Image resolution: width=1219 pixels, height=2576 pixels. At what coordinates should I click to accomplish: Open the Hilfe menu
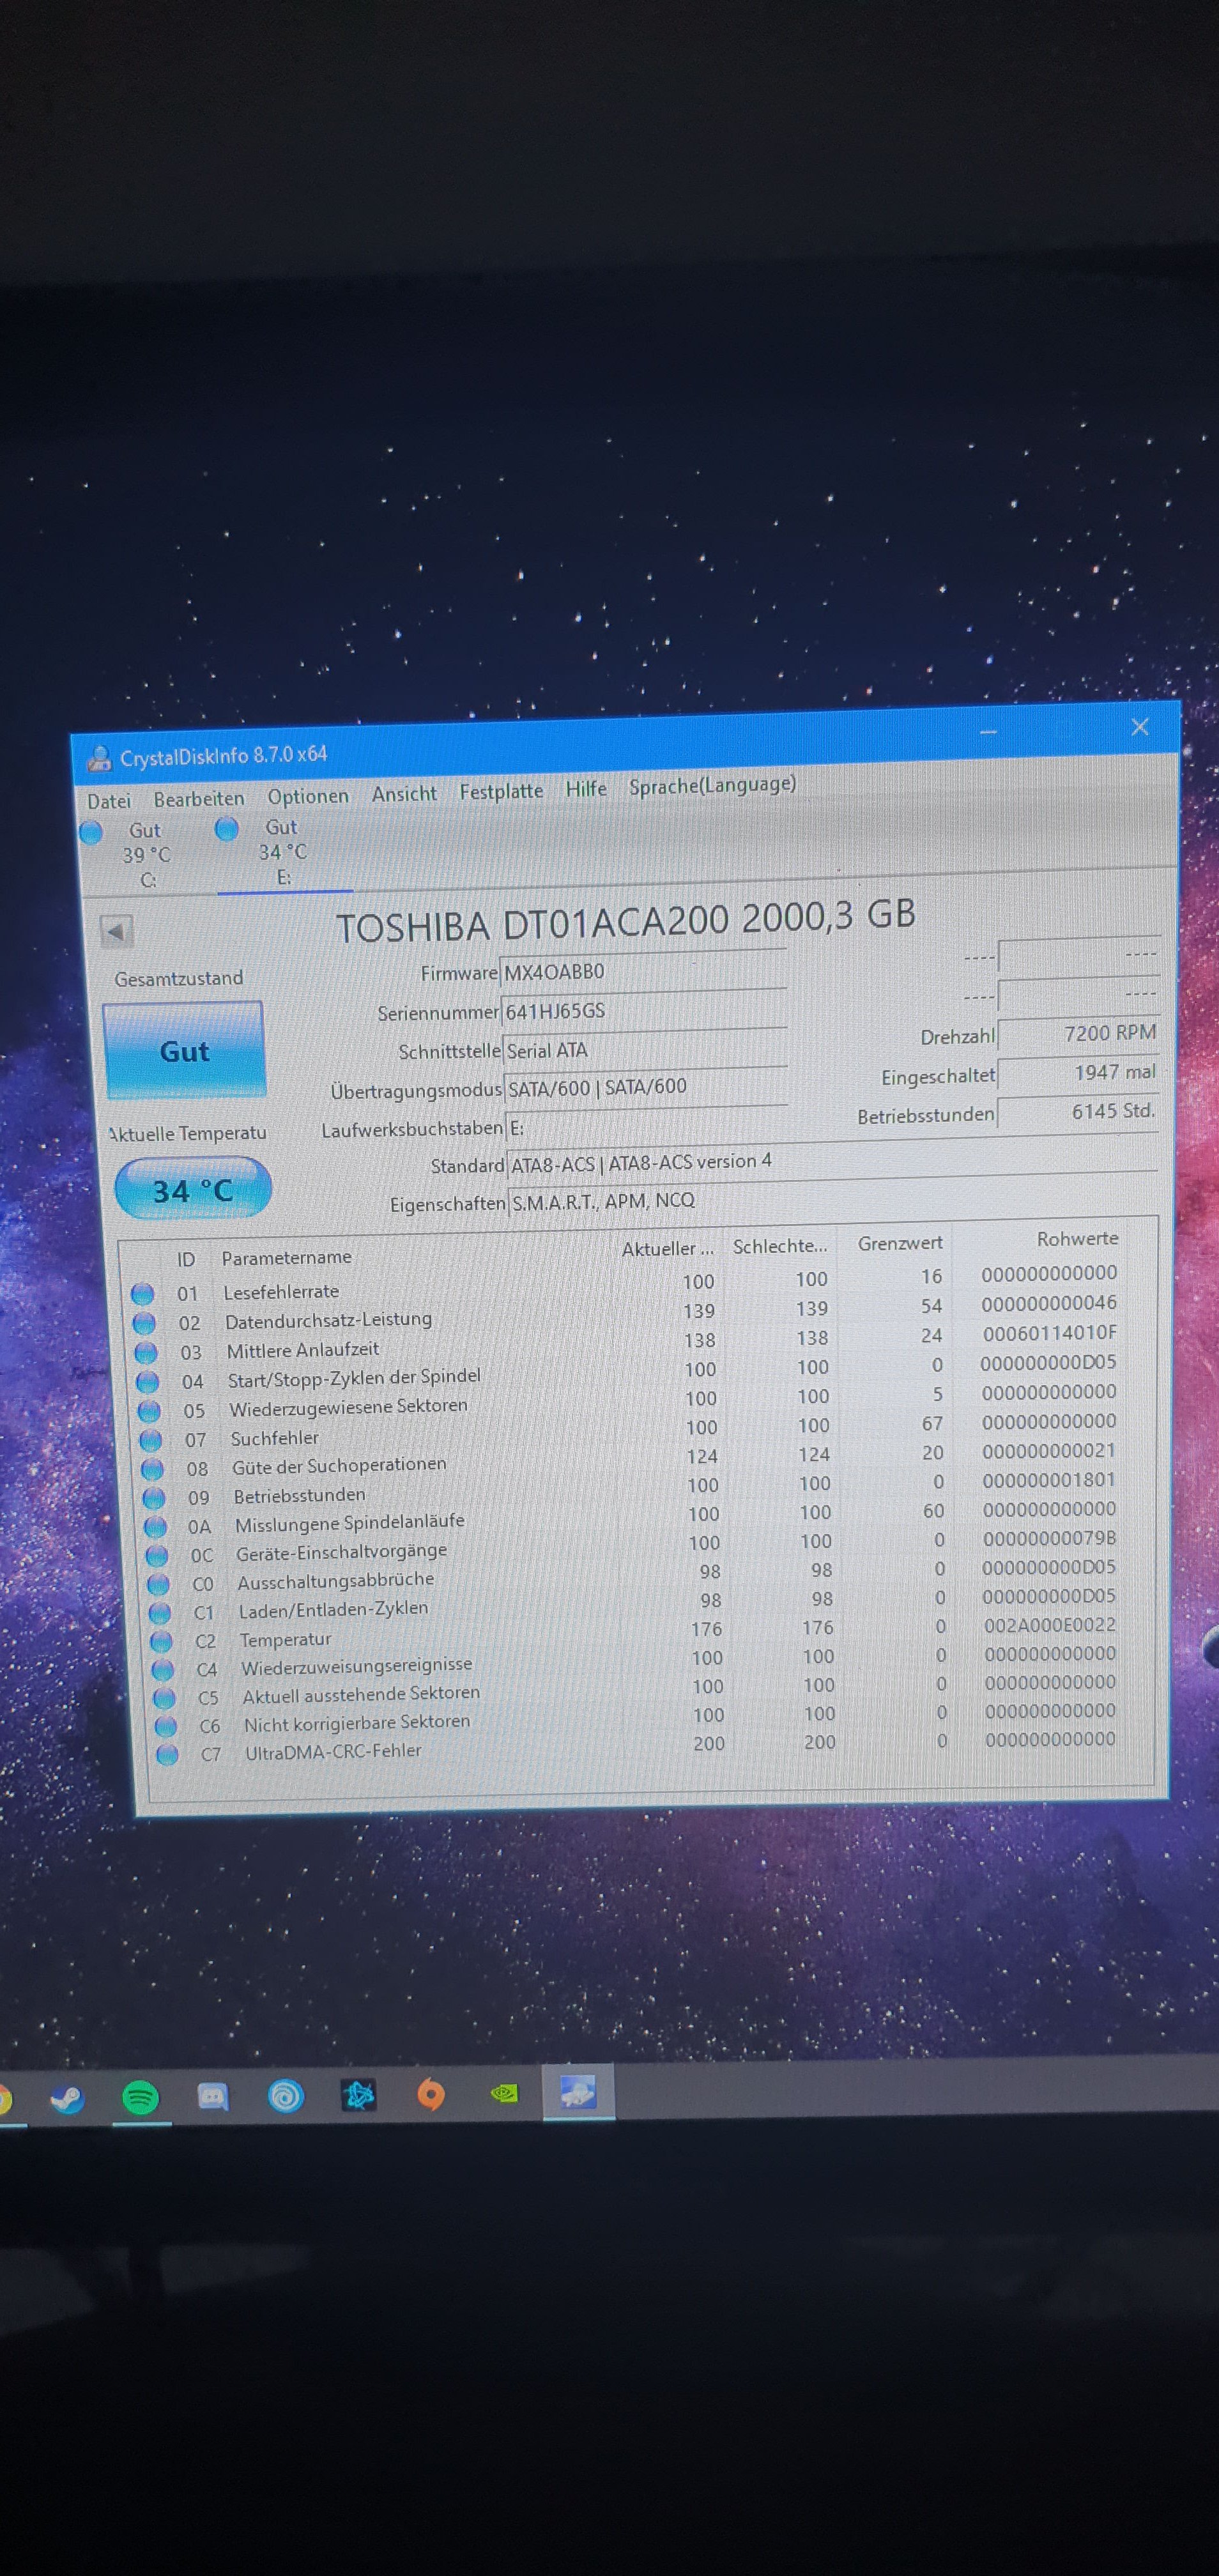coord(586,789)
